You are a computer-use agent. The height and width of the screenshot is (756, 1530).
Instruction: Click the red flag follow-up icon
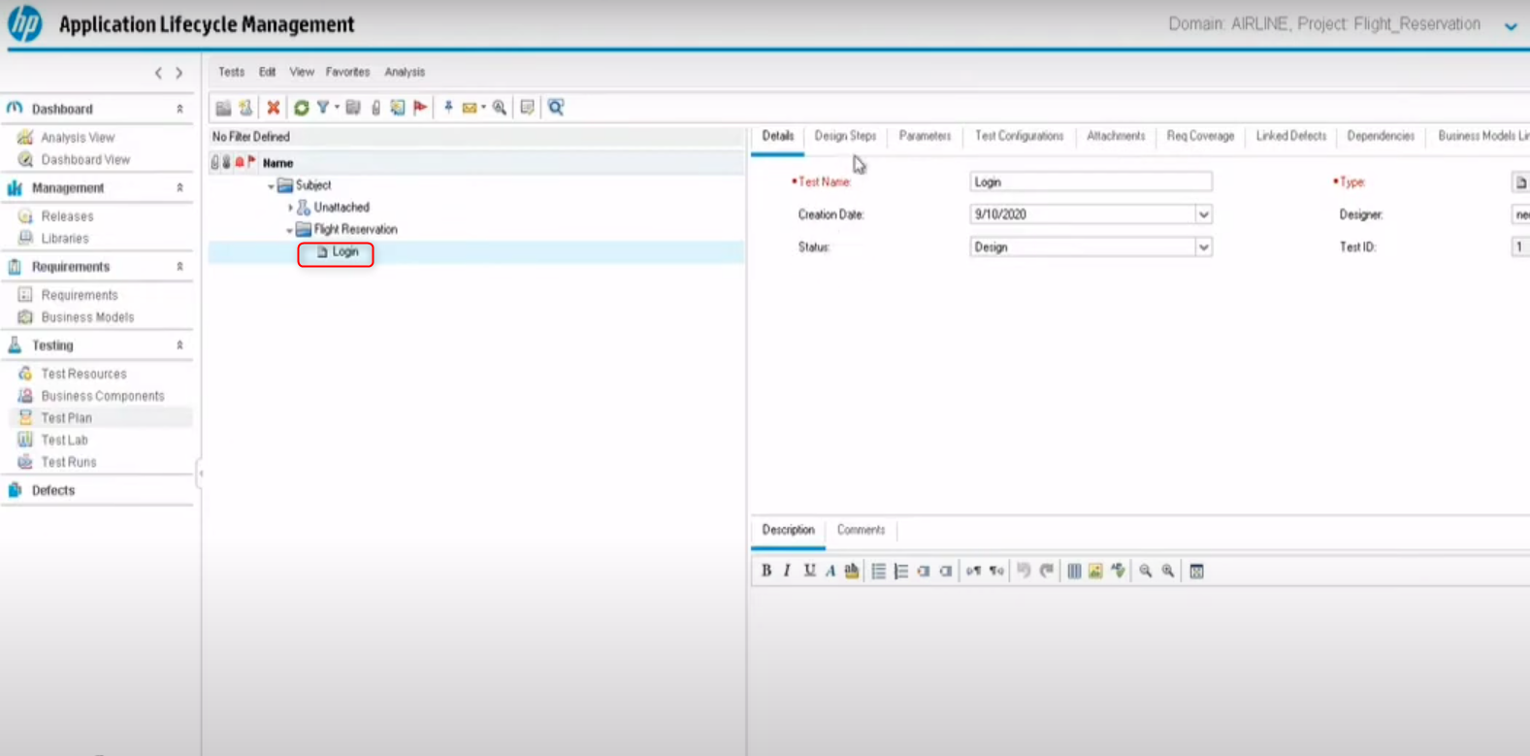click(x=420, y=108)
